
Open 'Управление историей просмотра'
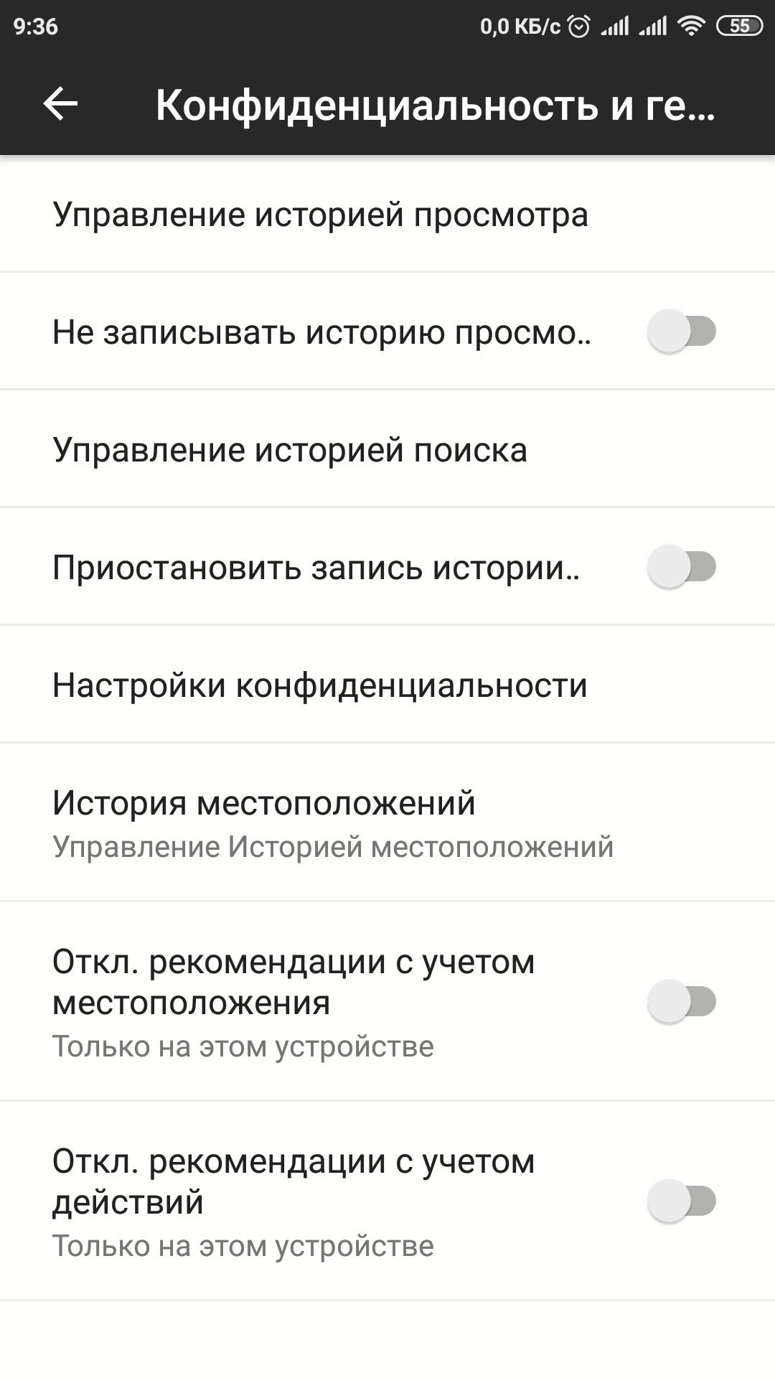tap(320, 215)
